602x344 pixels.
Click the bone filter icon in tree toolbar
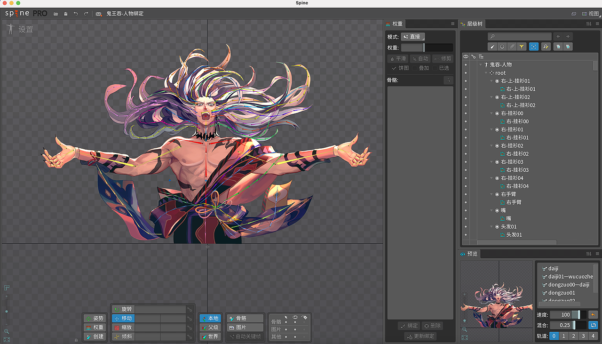pos(492,47)
